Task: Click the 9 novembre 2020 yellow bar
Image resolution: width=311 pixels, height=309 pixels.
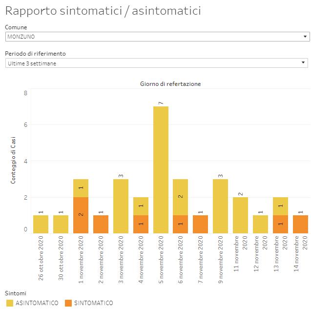Action: [221, 206]
